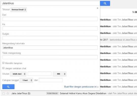
Task: Open the MB unit dropdown
Action: click(60, 74)
